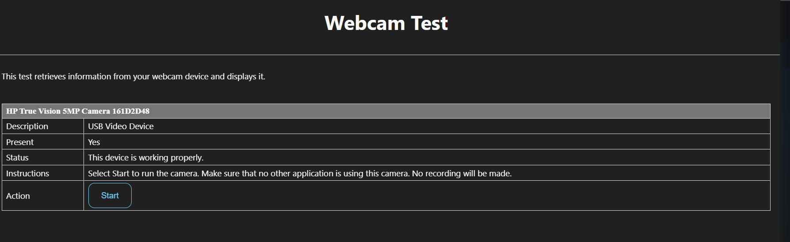Click empty Action cell space beside Start
The height and width of the screenshot is (242, 790).
[x=398, y=196]
